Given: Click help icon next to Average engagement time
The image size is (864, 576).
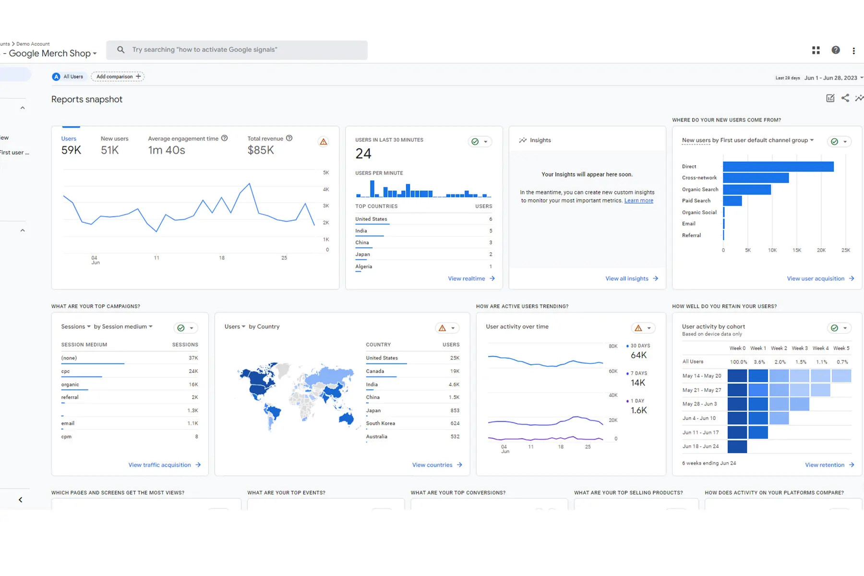Looking at the screenshot, I should pos(224,138).
